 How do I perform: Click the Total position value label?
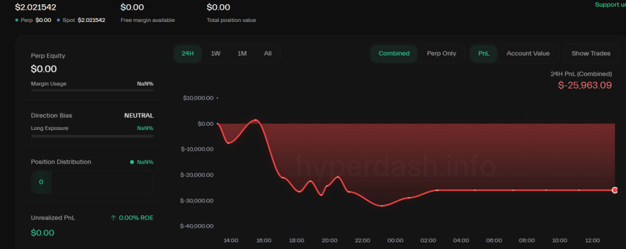(x=231, y=20)
